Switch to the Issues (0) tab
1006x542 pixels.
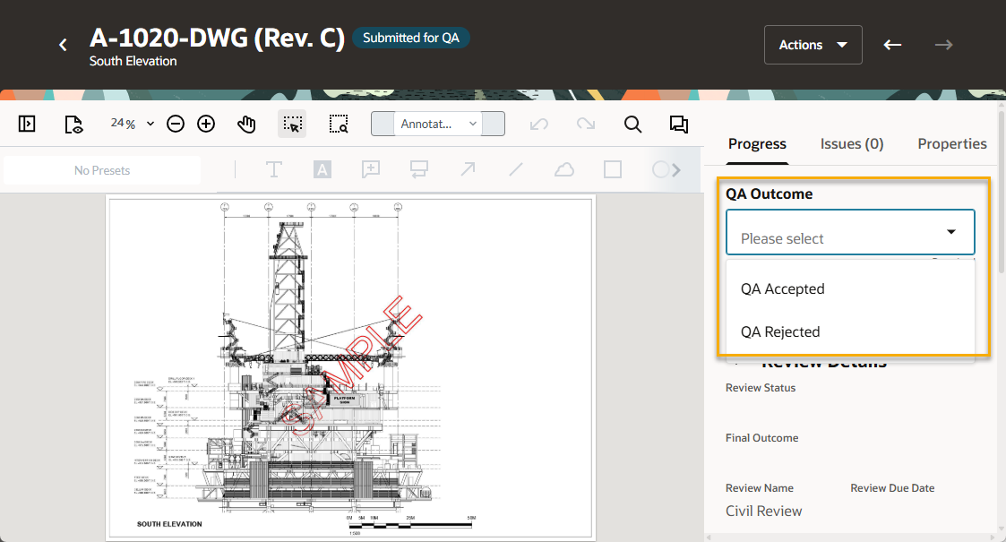coord(851,144)
